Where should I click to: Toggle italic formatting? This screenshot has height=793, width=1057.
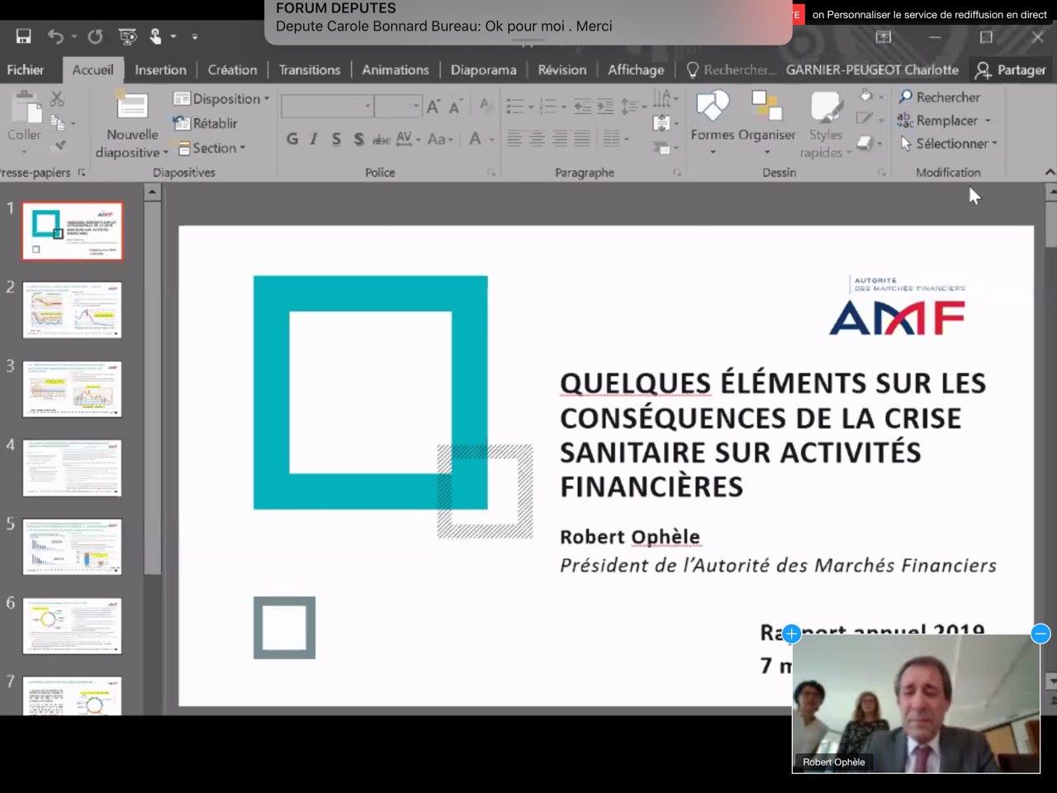click(314, 139)
